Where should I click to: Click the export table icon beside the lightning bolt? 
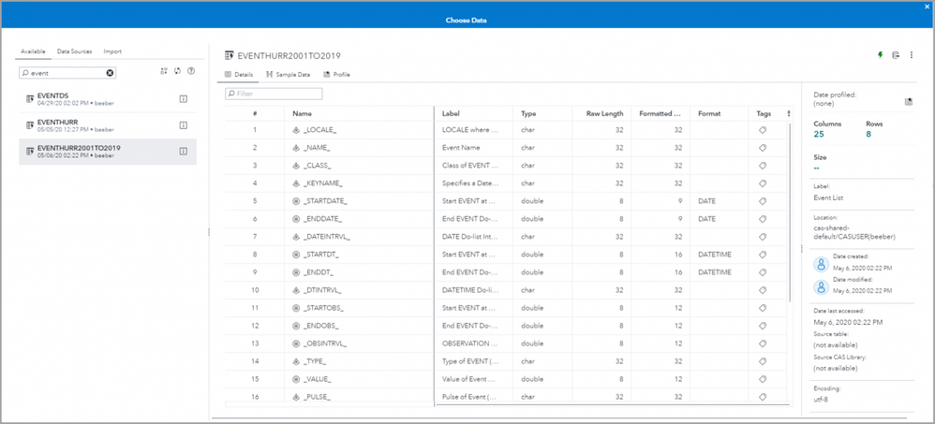click(895, 55)
